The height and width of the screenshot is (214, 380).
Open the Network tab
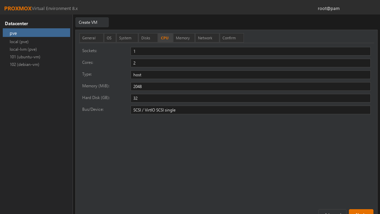[x=207, y=38]
